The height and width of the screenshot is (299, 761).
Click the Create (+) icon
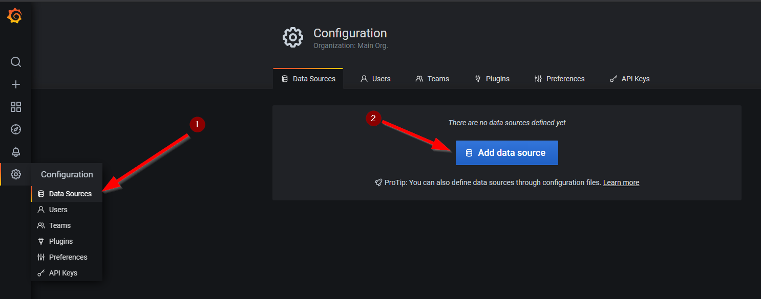[15, 84]
